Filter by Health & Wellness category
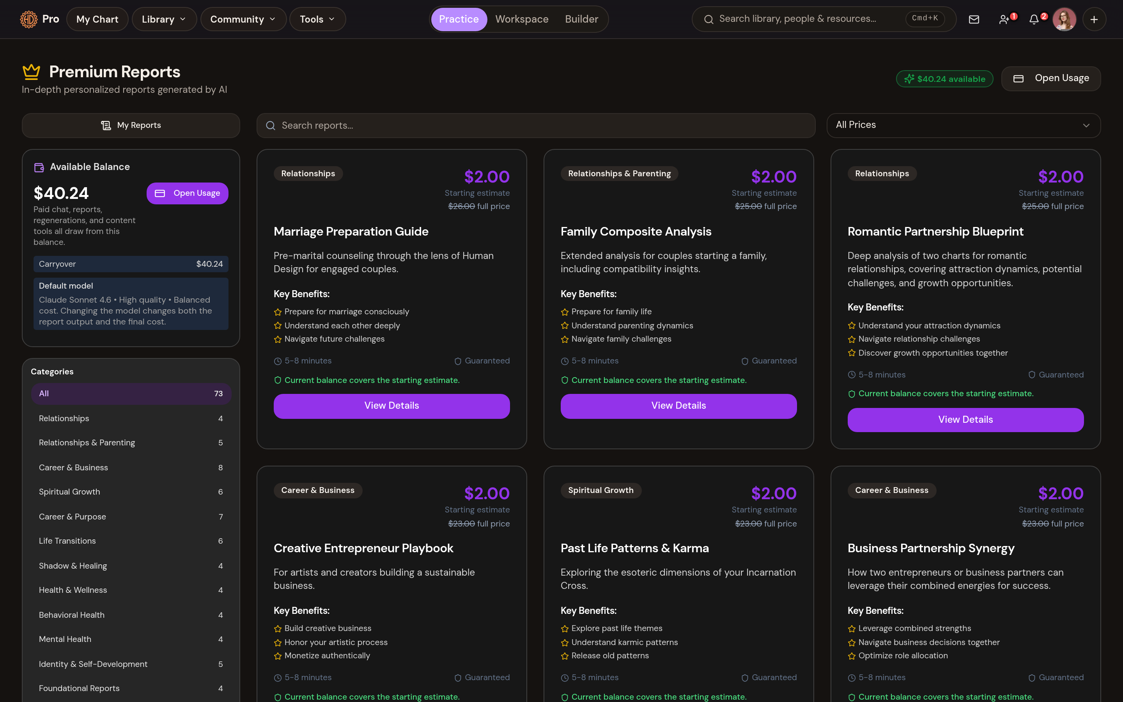The height and width of the screenshot is (702, 1123). pyautogui.click(x=131, y=590)
